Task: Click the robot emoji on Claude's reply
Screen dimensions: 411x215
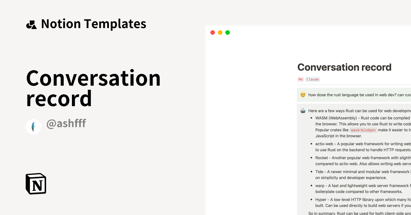Action: pos(302,110)
